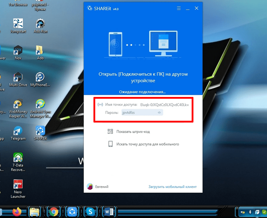Open Chrome from the taskbar
This screenshot has height=218, width=267.
54,212
